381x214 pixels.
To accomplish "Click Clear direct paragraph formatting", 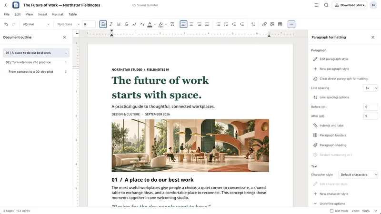I will point(343,78).
